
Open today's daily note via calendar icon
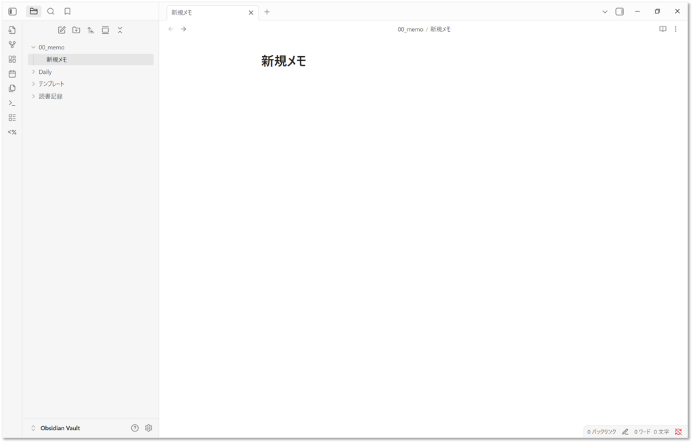[12, 74]
